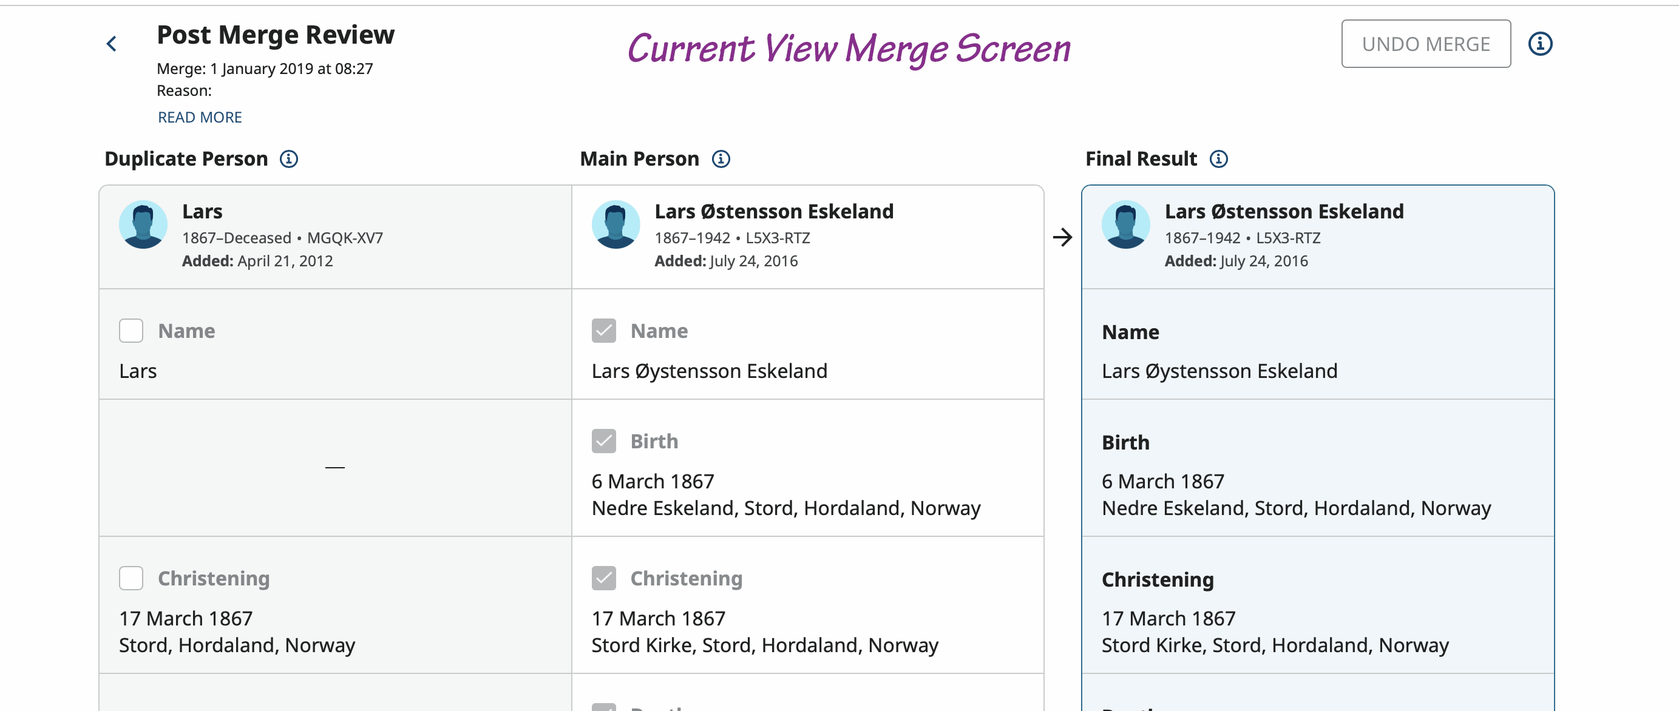Screen dimensions: 1679x711
Task: Show info about Duplicate Person
Action: (289, 159)
